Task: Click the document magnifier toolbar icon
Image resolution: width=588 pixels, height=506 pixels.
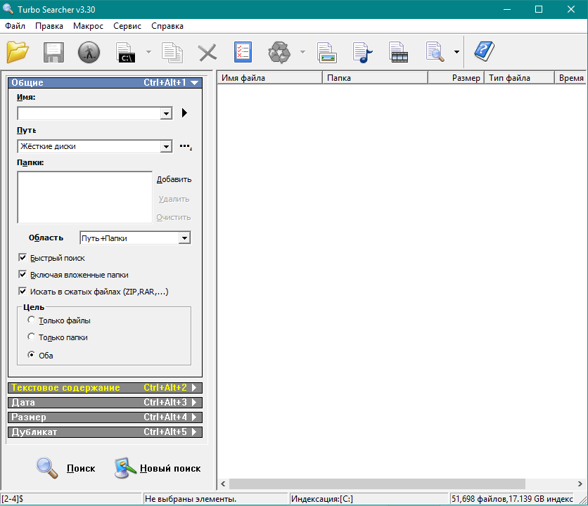Action: pos(435,52)
